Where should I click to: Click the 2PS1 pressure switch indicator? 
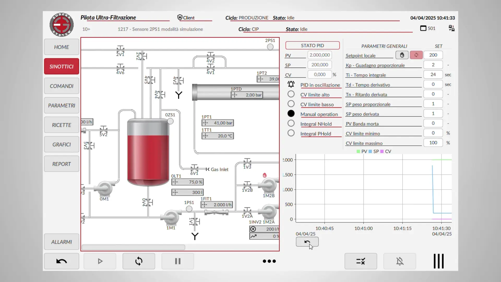pyautogui.click(x=270, y=47)
